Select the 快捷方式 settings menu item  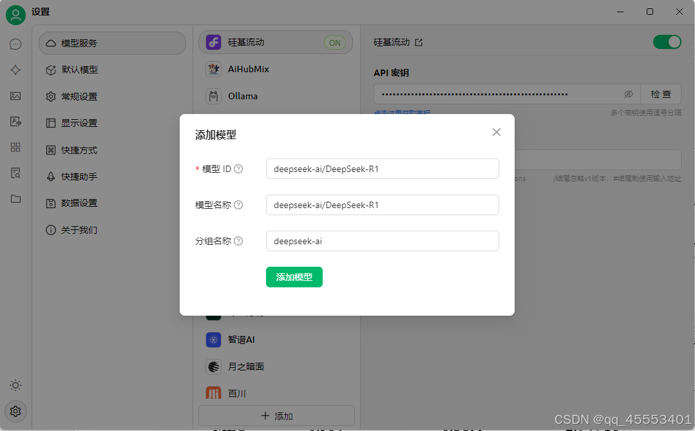click(112, 150)
